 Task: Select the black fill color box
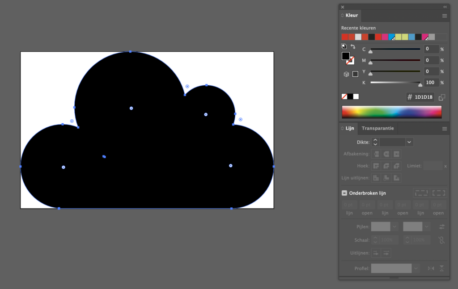point(346,56)
